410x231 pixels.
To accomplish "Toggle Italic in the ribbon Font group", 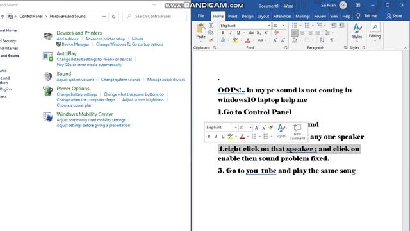I will pos(231,33).
